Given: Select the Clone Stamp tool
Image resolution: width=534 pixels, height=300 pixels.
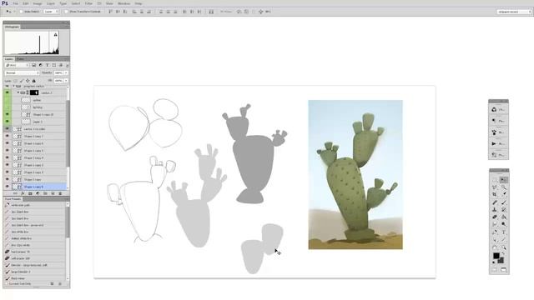Looking at the screenshot, I should pyautogui.click(x=495, y=209).
